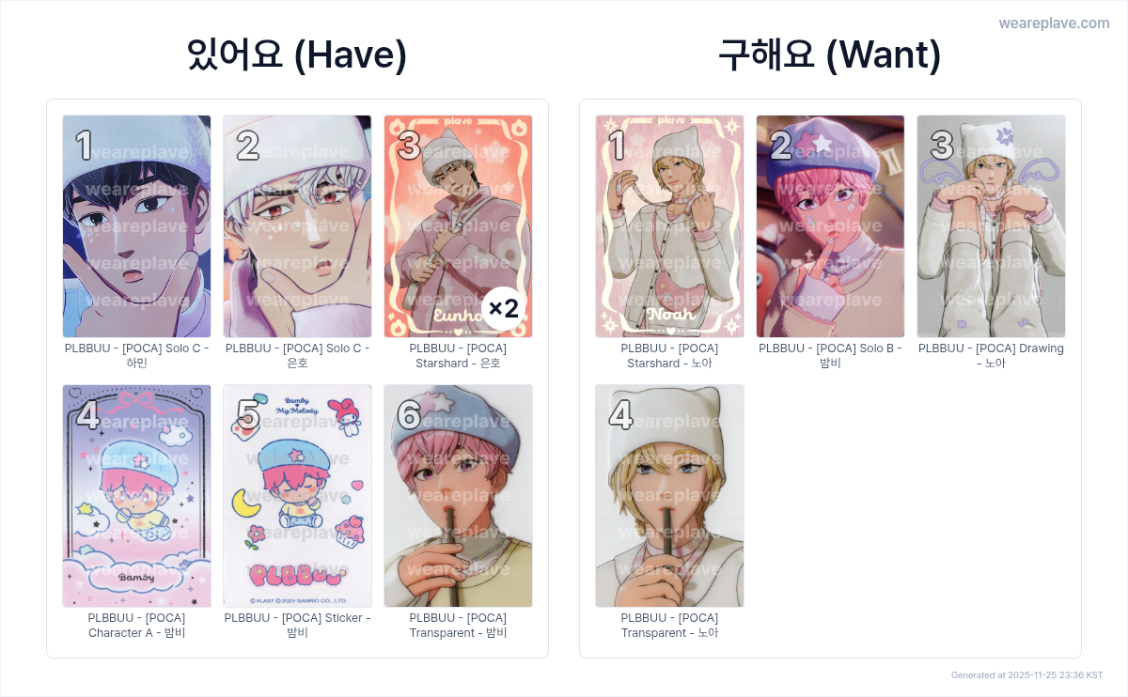This screenshot has width=1128, height=697.
Task: Open the Starshard 은호 card in Have
Action: [x=459, y=226]
